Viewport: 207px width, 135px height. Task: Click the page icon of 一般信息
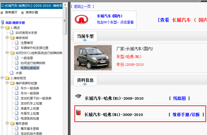(17, 58)
